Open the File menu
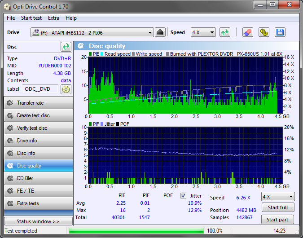 pos(11,18)
